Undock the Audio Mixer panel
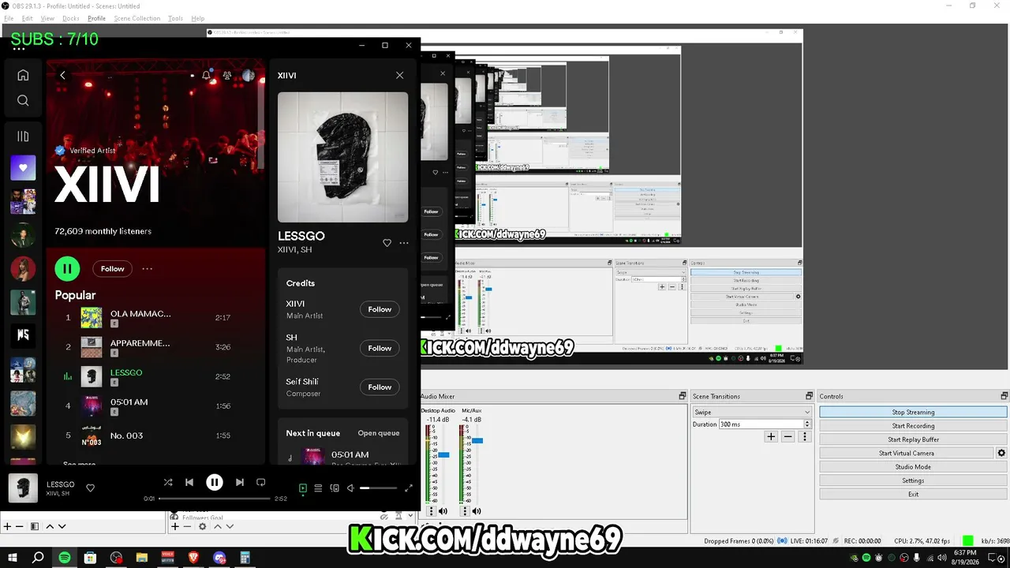Viewport: 1010px width, 568px height. (x=683, y=396)
